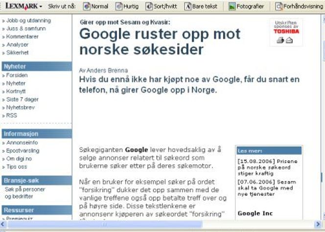Open the RSS sidebar link
The height and width of the screenshot is (232, 325).
12,115
